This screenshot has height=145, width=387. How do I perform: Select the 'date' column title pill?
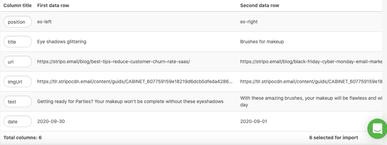click(17, 121)
